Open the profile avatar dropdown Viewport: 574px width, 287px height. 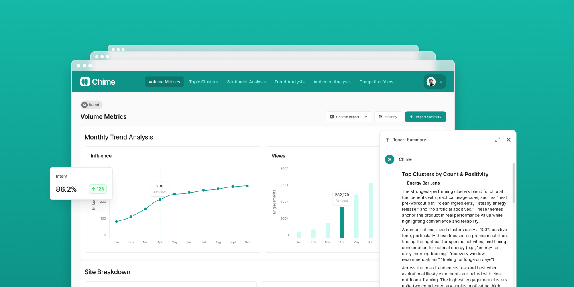pyautogui.click(x=434, y=81)
